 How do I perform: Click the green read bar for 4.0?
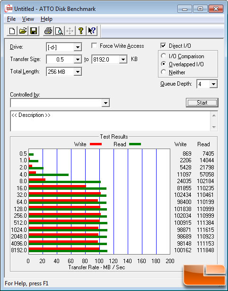[x=49, y=175]
